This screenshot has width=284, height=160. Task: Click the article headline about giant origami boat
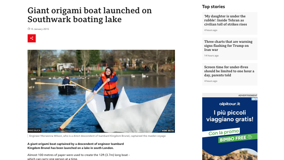coord(90,15)
